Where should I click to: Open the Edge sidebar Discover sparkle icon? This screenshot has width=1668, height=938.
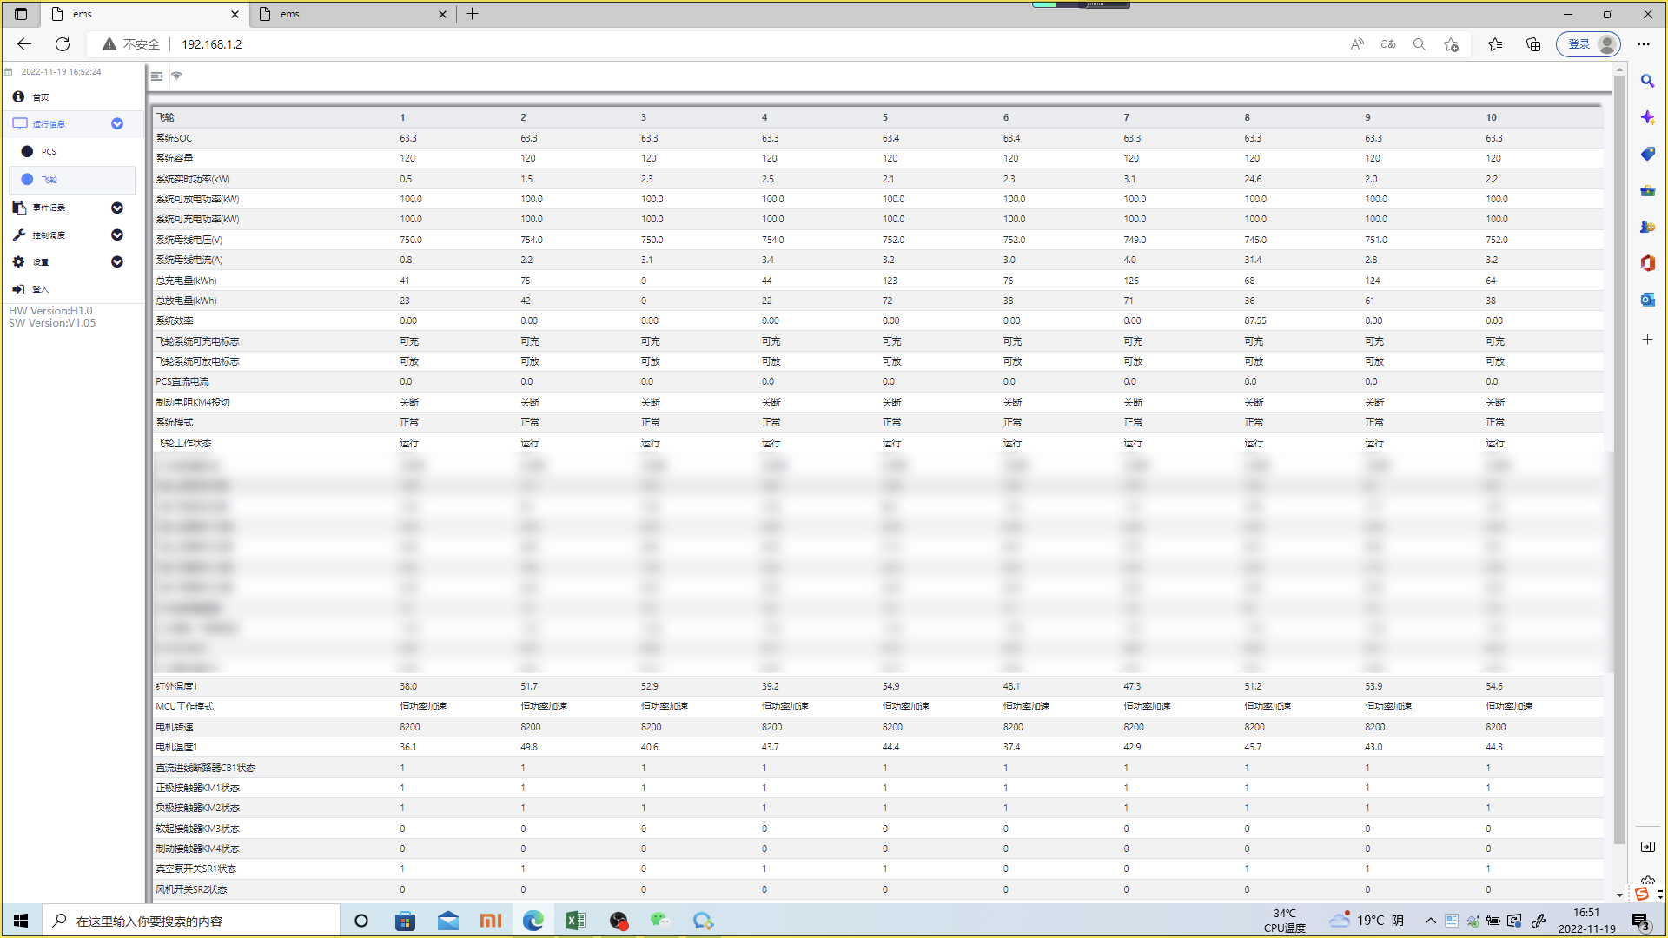[1647, 117]
